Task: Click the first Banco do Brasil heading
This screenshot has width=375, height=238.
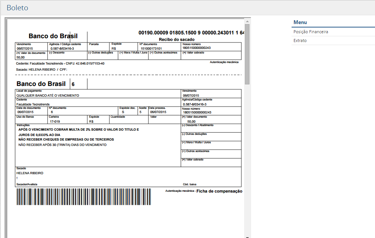Action: pos(53,36)
